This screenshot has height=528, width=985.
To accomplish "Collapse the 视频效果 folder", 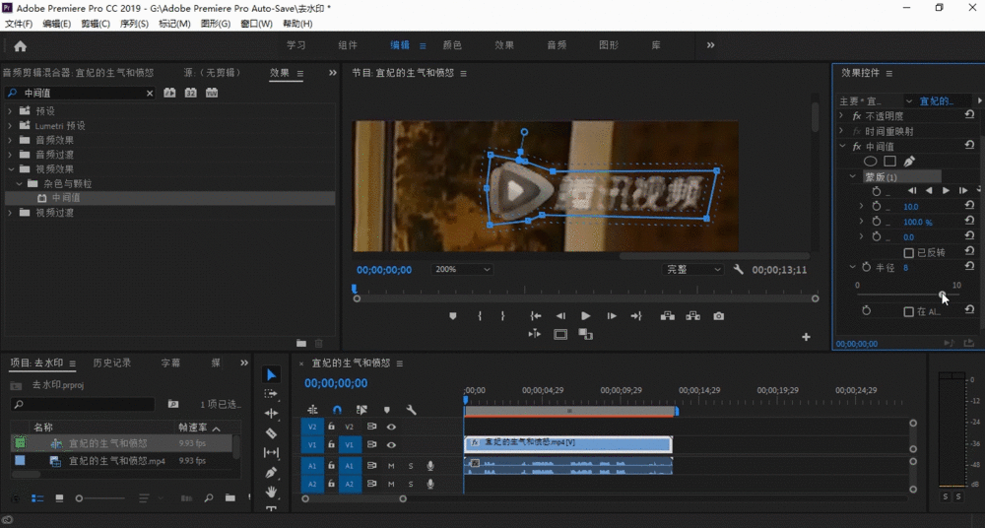I will click(x=10, y=169).
